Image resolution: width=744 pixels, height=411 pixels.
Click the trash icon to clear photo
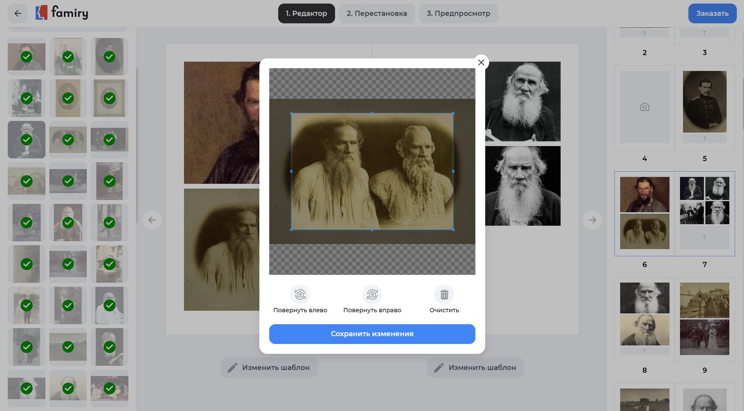(x=444, y=295)
